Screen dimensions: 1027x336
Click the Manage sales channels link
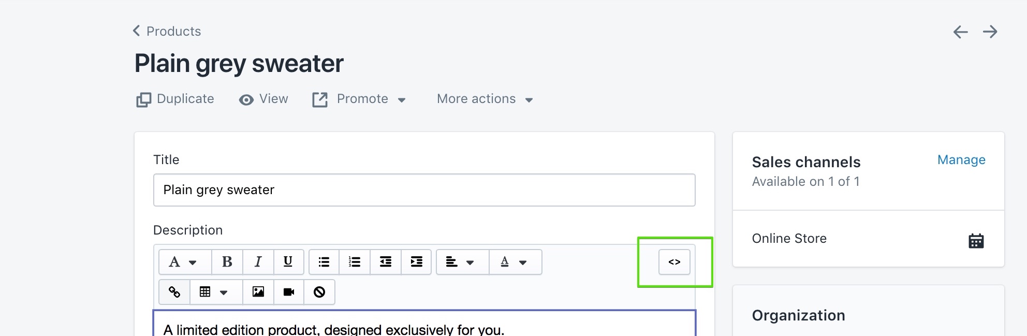pyautogui.click(x=961, y=160)
